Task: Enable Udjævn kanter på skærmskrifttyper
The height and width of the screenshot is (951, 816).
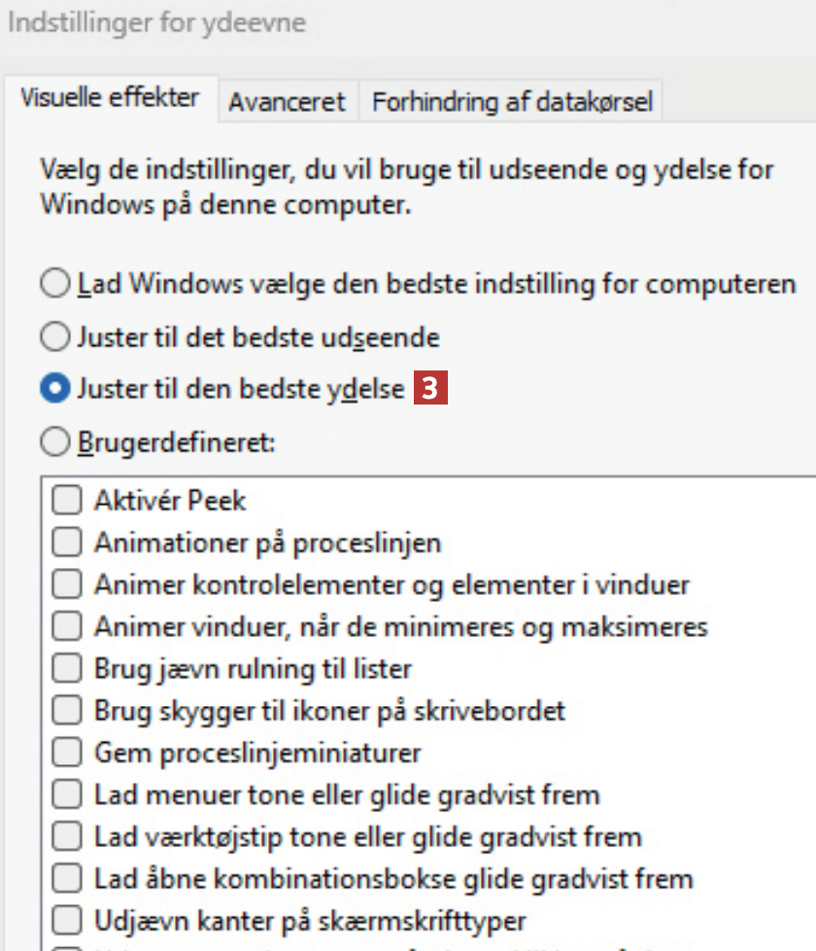Action: 66,920
